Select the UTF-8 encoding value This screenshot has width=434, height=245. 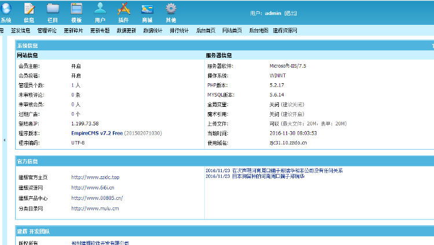pyautogui.click(x=78, y=143)
